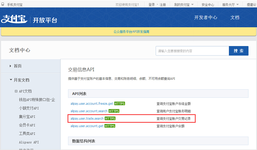Select API文档 in the sidebar tree
The image size is (257, 150).
pos(25,91)
